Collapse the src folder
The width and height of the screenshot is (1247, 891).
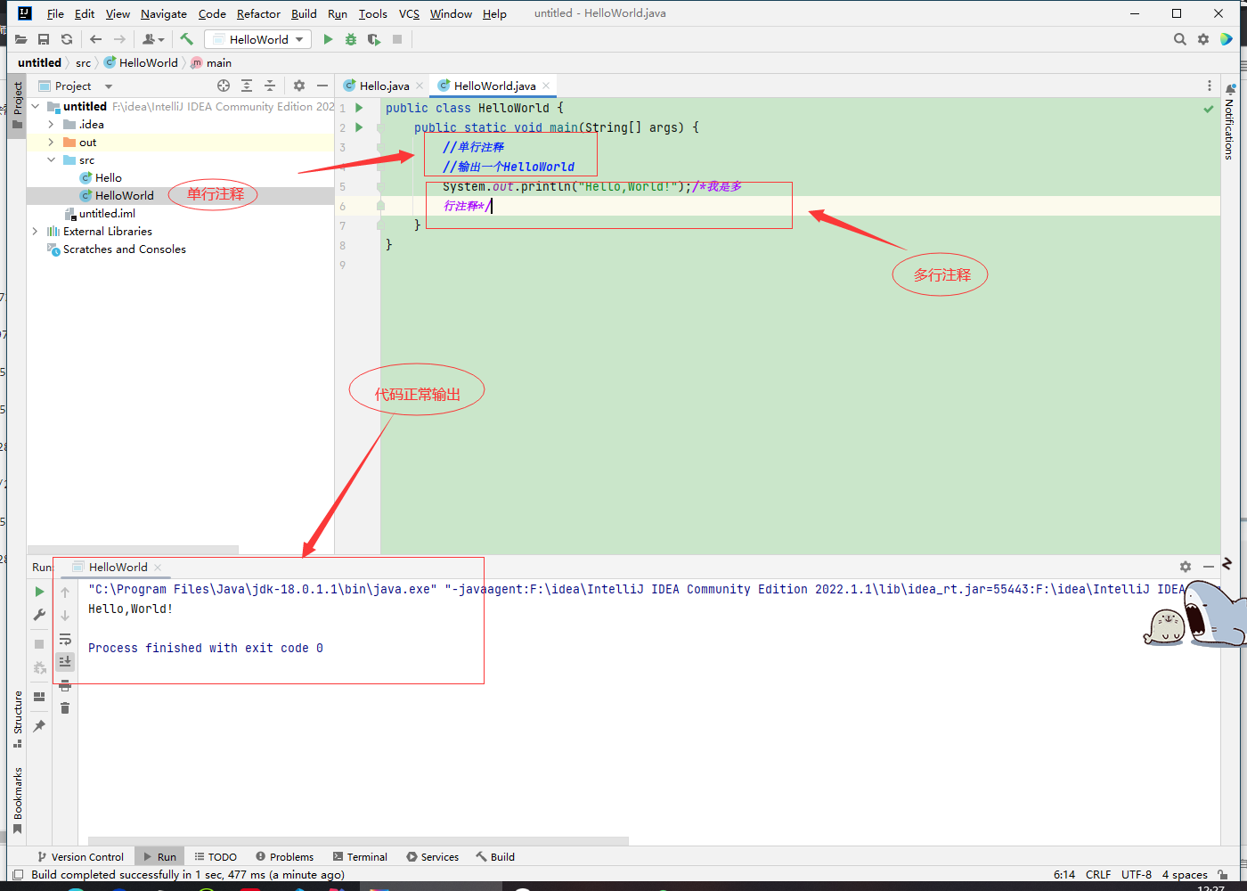52,160
